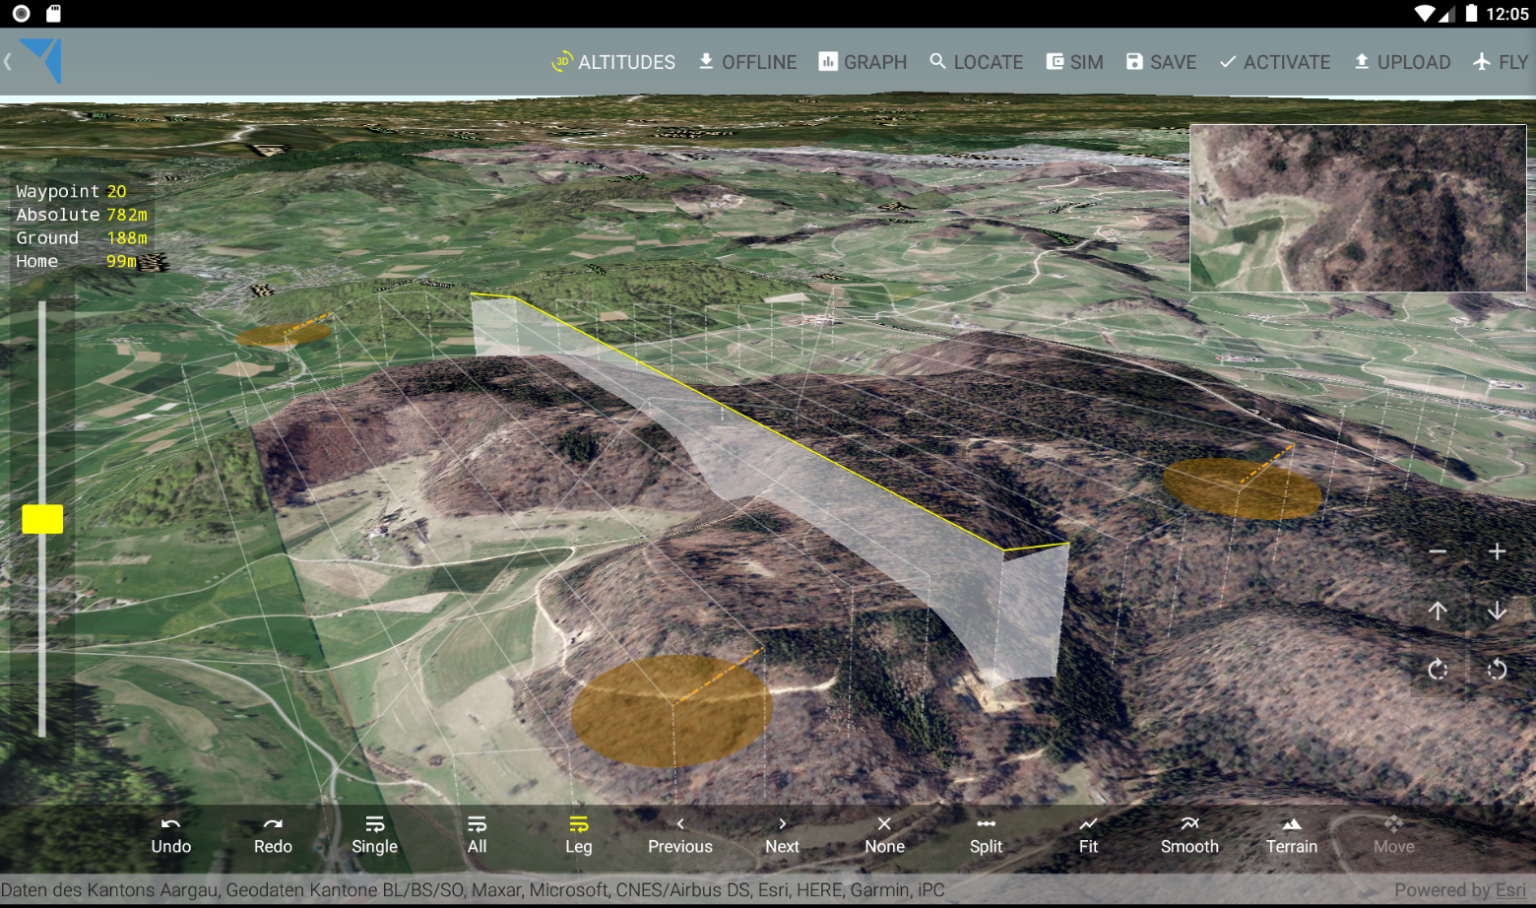Viewport: 1536px width, 908px height.
Task: Save the flight plan
Action: click(x=1161, y=62)
